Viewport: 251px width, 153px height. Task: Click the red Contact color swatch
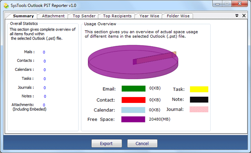[133, 100]
